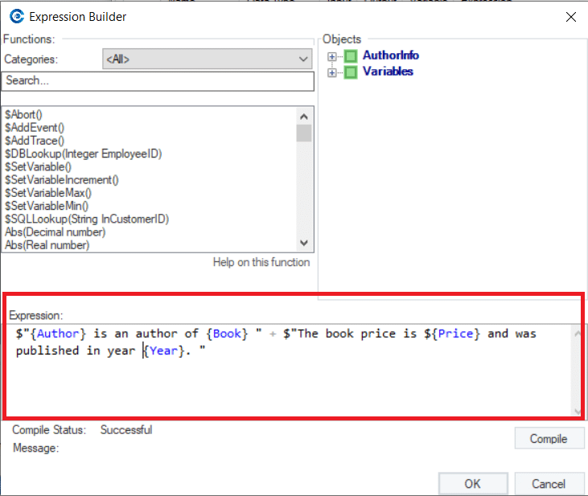Click the Expression Builder app logo icon
Image resolution: width=588 pixels, height=496 pixels.
point(16,17)
